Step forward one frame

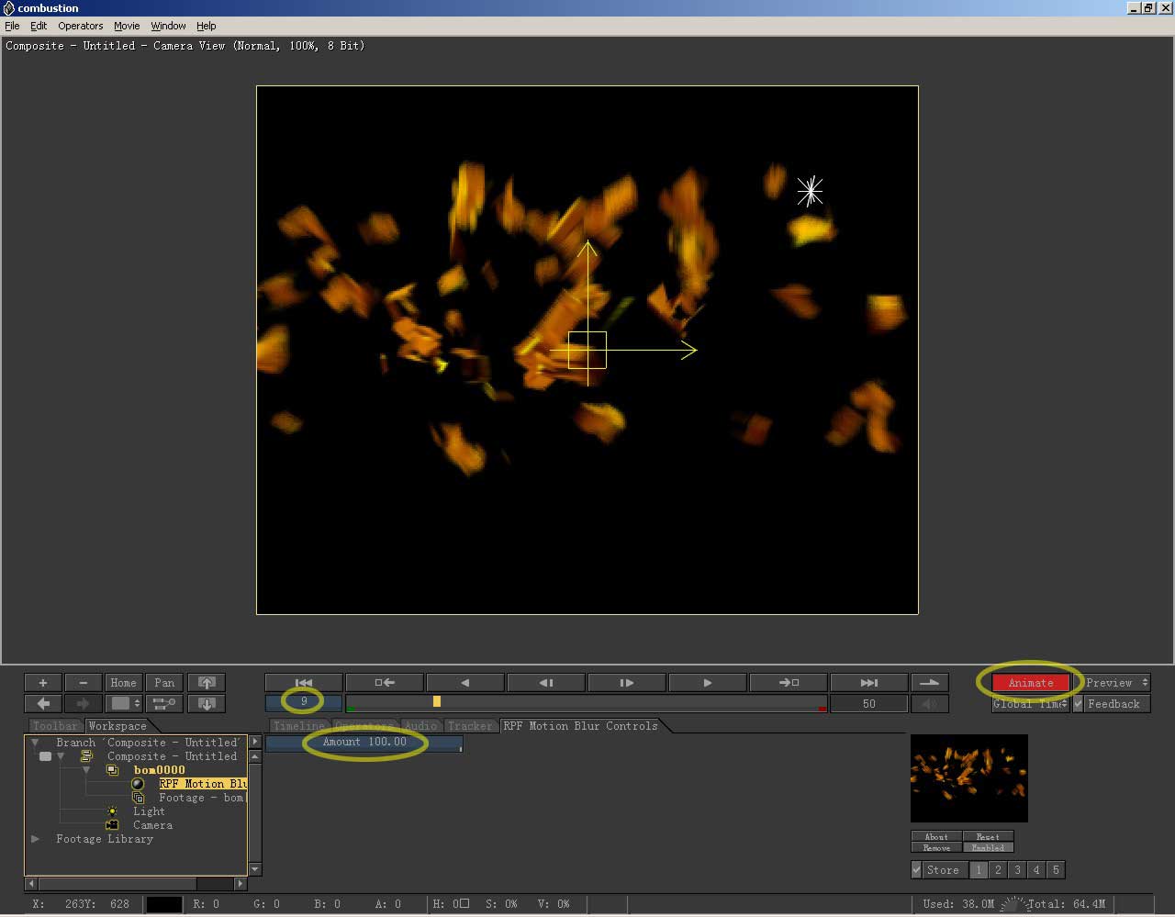click(x=627, y=683)
